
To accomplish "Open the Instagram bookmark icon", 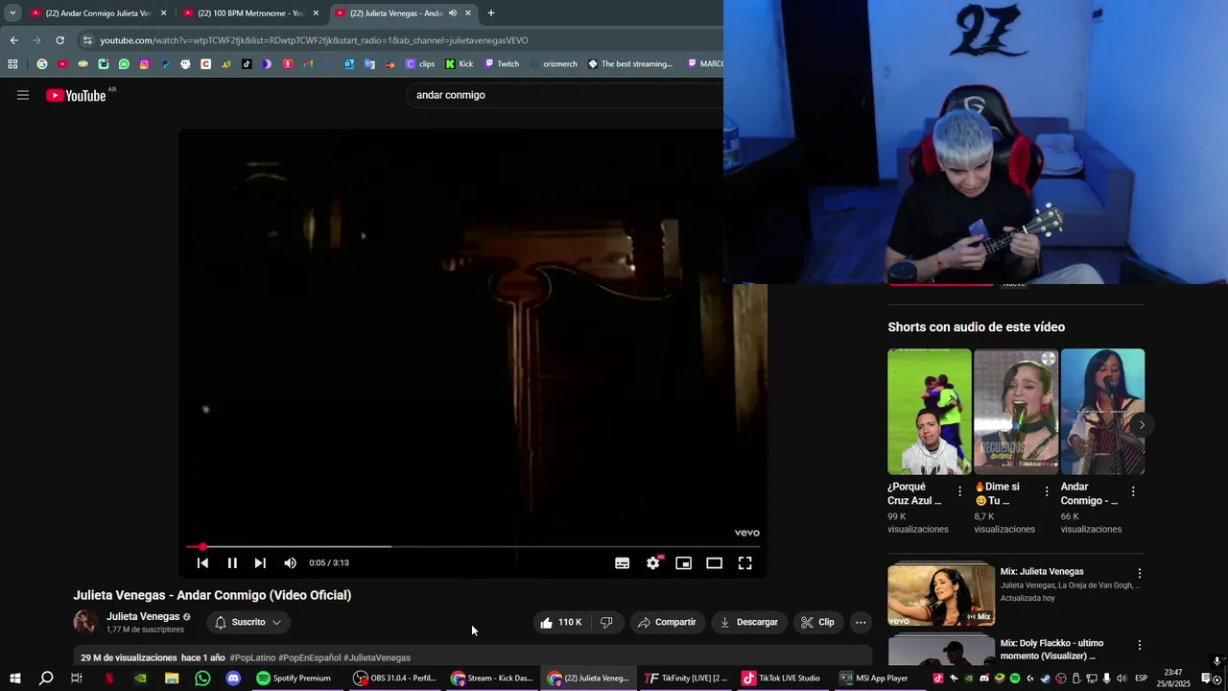I will pos(144,64).
